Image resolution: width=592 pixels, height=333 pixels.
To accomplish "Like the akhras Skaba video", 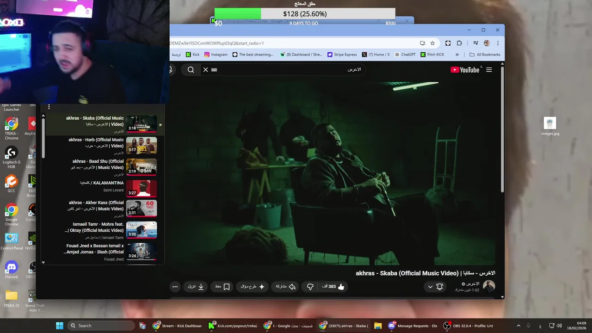I will tap(334, 287).
